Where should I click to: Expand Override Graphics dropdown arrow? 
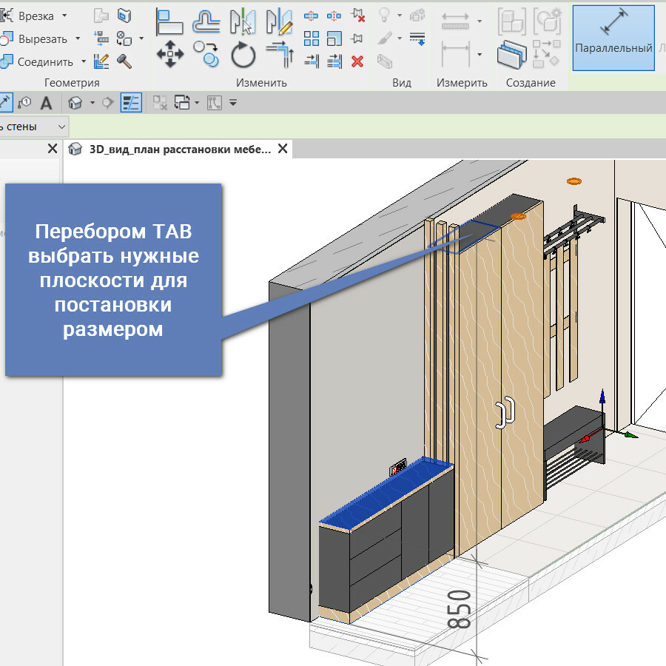pos(400,38)
